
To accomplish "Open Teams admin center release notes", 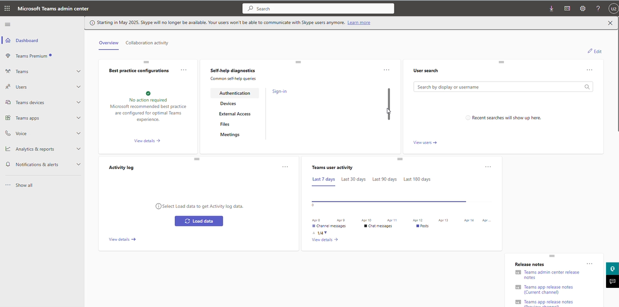I will [x=552, y=275].
